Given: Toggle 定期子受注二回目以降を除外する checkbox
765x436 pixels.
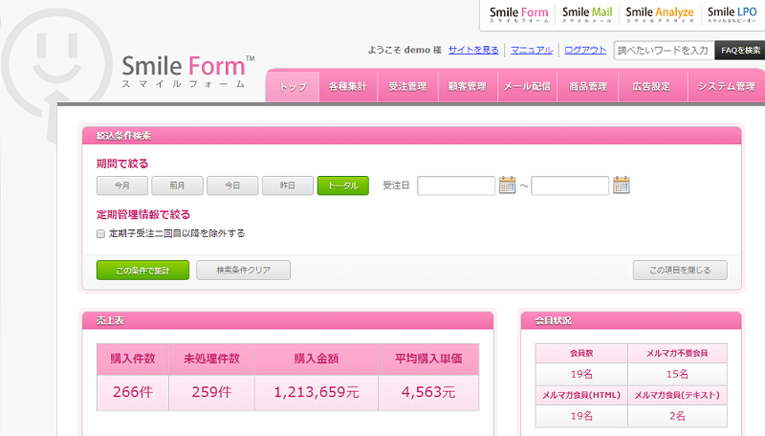Looking at the screenshot, I should 101,233.
